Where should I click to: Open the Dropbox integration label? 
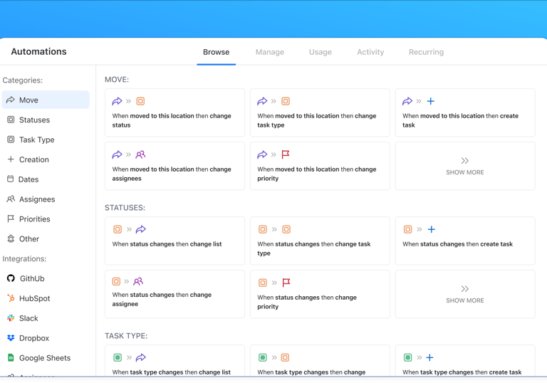pyautogui.click(x=34, y=338)
